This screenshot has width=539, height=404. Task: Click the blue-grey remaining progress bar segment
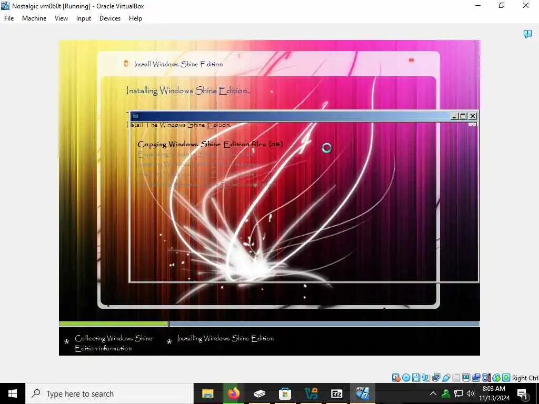324,324
